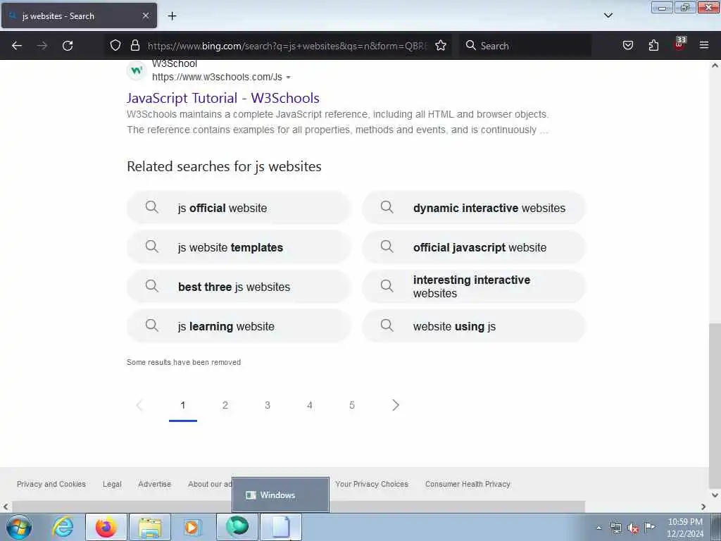The height and width of the screenshot is (541, 721).
Task: Click the W3Schools site favicon
Action: pyautogui.click(x=137, y=70)
